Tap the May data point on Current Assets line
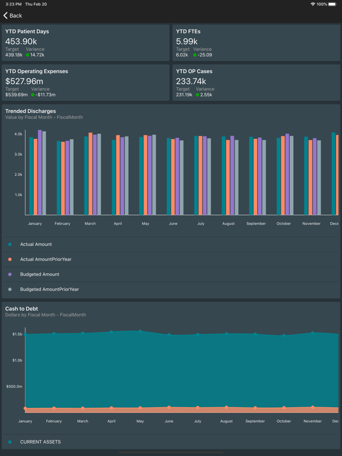 [140, 331]
